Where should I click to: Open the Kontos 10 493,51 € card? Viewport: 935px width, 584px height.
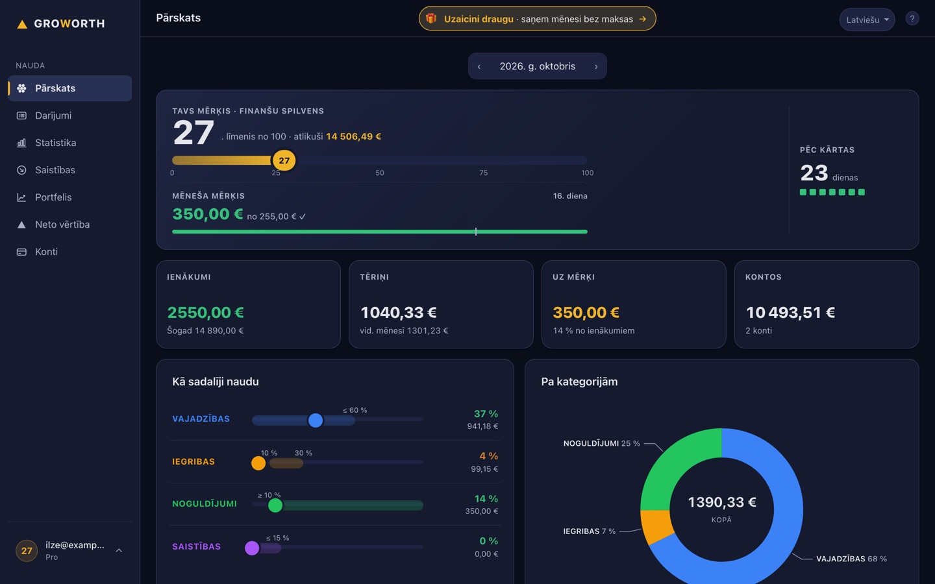pyautogui.click(x=827, y=304)
